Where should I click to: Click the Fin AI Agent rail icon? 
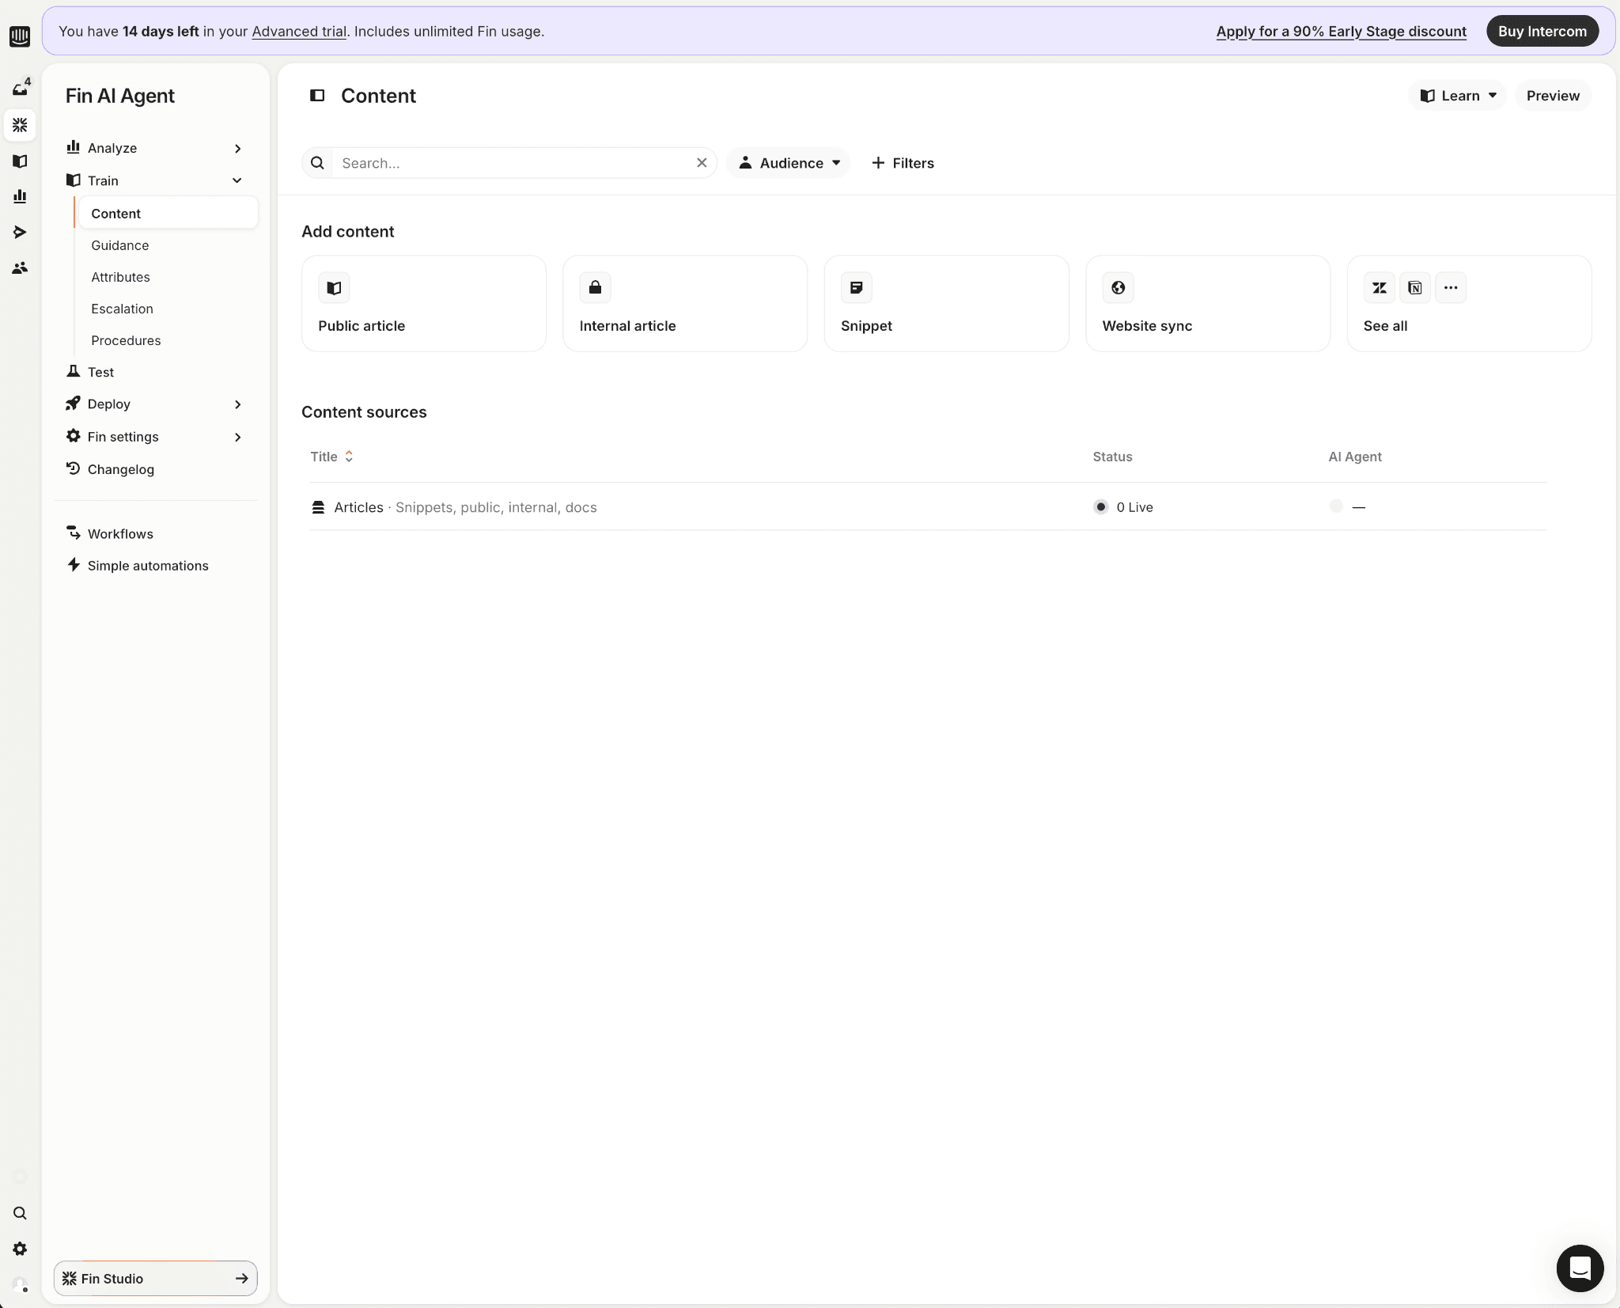click(20, 125)
